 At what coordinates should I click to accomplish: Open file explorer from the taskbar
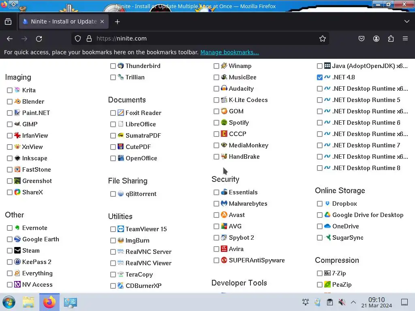pos(28,302)
